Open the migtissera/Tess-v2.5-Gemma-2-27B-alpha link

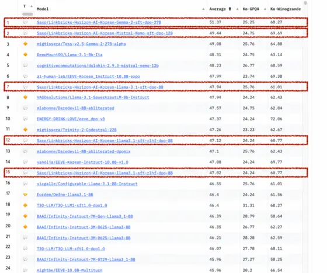[x=81, y=44]
